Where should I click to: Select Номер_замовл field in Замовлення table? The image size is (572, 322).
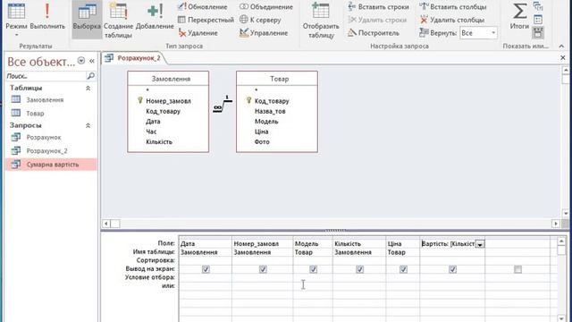coord(168,101)
